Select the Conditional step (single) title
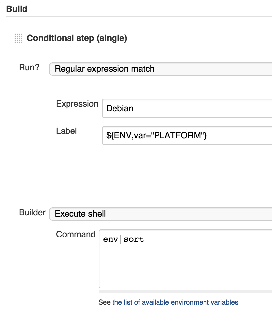272x316 pixels. [77, 38]
